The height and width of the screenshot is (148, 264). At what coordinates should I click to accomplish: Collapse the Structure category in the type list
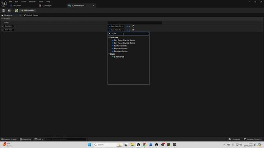pos(109,37)
